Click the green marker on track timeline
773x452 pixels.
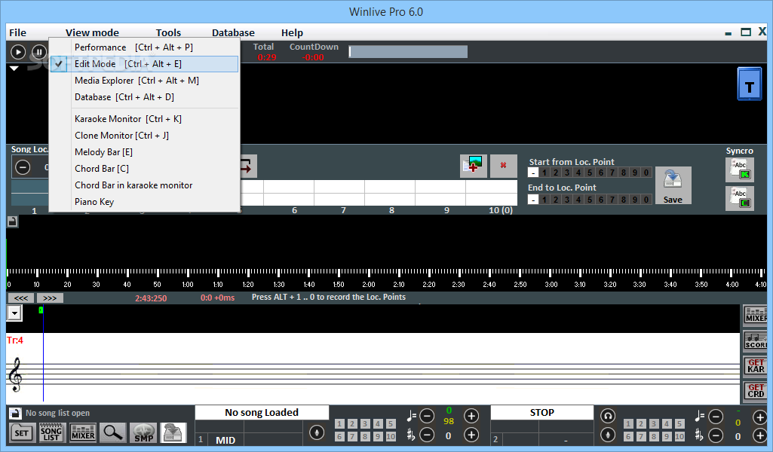pos(41,310)
